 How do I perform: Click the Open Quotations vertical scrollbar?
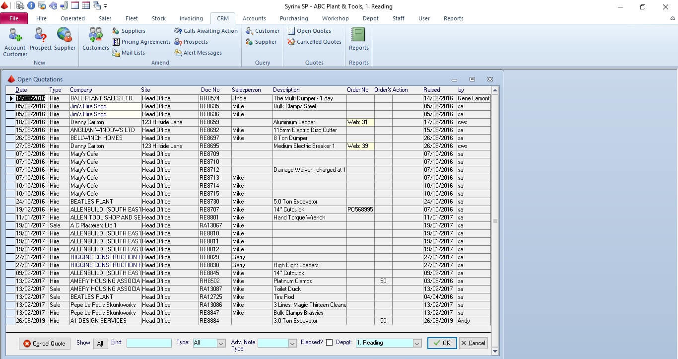[x=495, y=220]
